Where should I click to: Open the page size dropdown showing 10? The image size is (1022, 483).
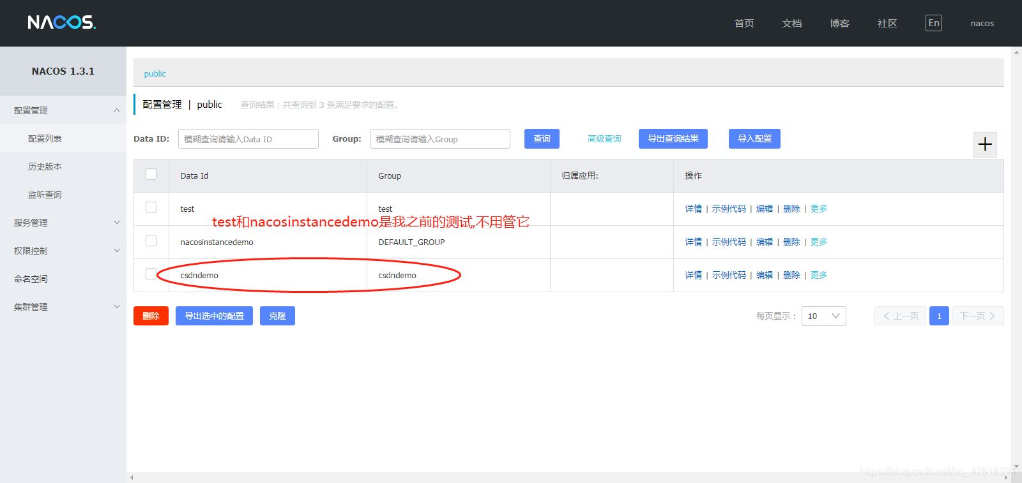(x=823, y=316)
